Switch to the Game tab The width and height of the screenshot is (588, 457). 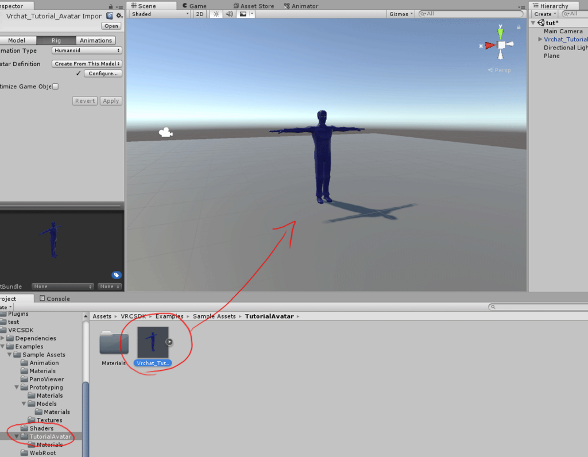tap(194, 6)
